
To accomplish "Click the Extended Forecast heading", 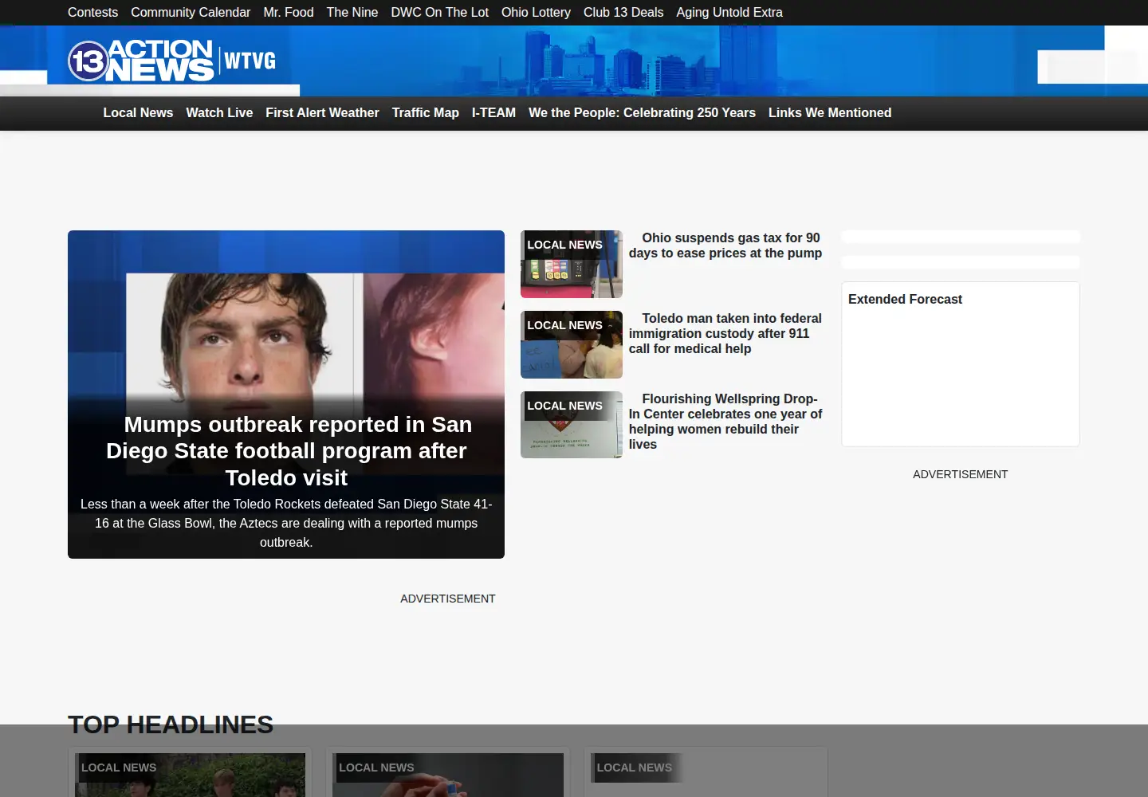I will click(x=905, y=300).
